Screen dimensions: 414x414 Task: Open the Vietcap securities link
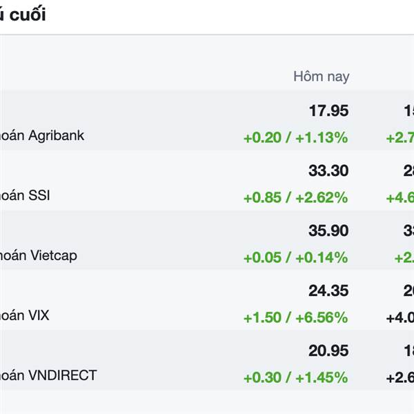38,255
